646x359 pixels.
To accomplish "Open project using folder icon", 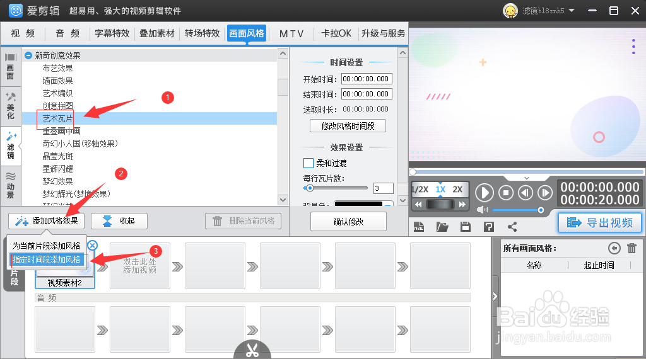I will click(x=442, y=227).
